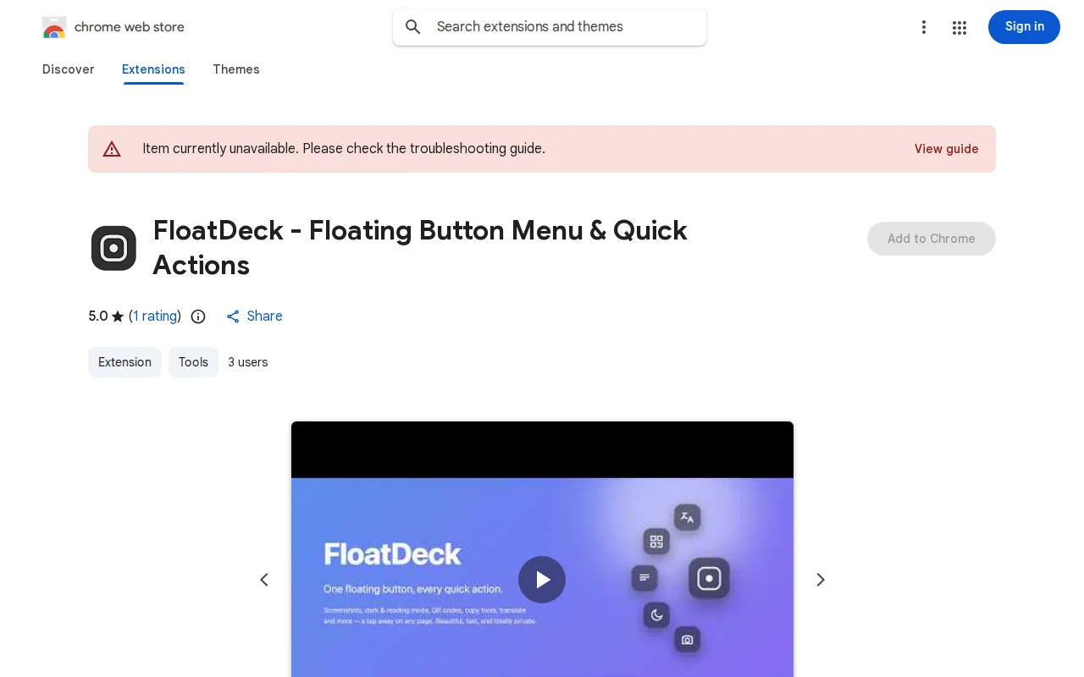This screenshot has width=1084, height=677.
Task: Click the FloatDeck extension icon
Action: tap(113, 248)
